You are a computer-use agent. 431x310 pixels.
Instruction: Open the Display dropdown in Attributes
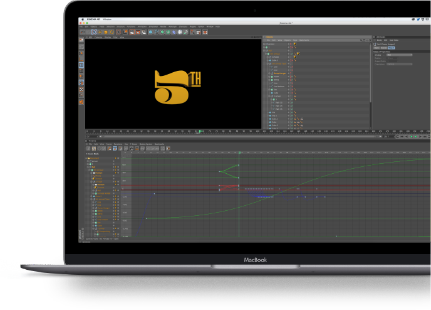pos(399,55)
